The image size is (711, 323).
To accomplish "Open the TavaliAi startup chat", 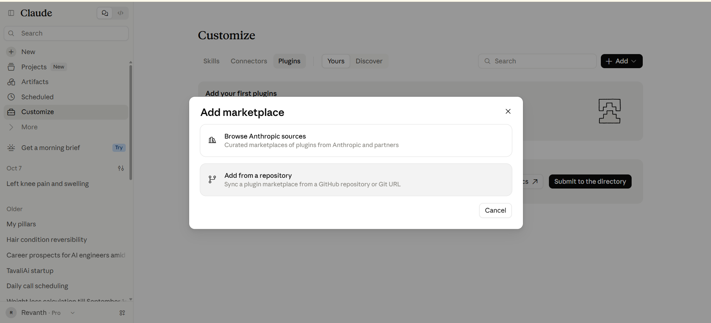I will tap(30, 271).
